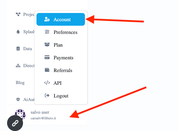
Task: Open Preferences from the popup menu
Action: 61,32
